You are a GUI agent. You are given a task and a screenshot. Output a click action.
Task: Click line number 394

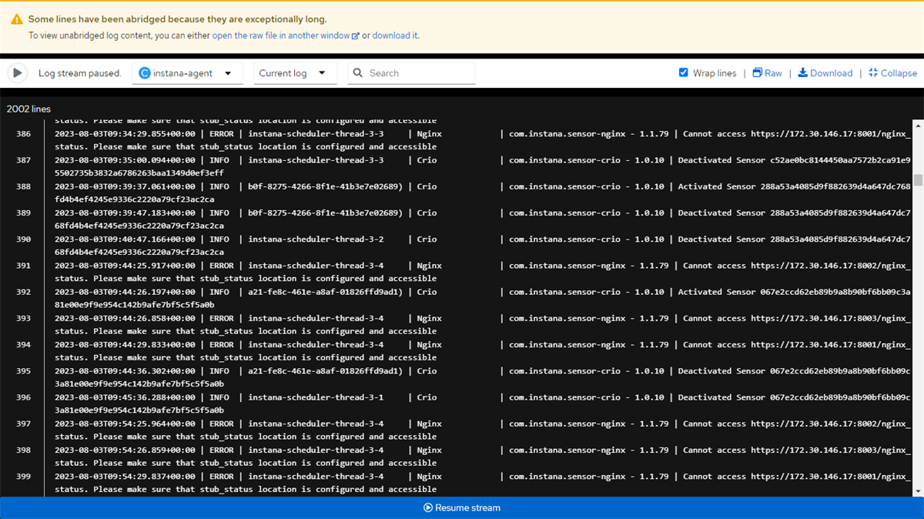[23, 345]
